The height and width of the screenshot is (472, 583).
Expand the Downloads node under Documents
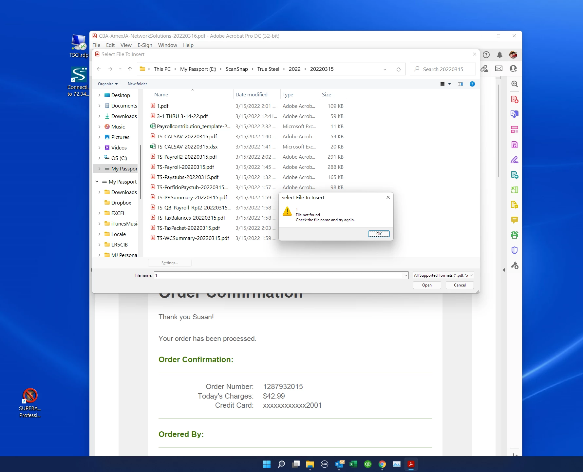click(x=99, y=116)
